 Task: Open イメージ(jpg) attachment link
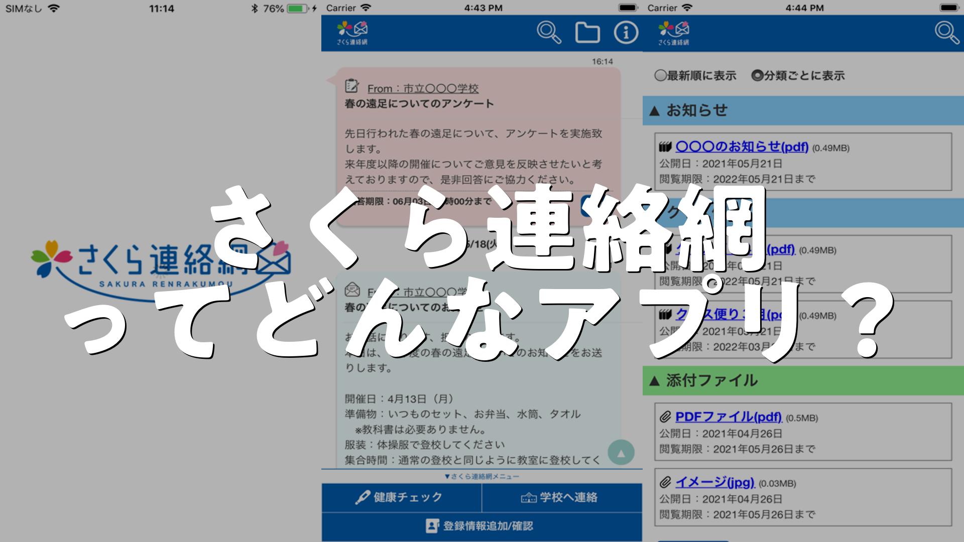715,482
